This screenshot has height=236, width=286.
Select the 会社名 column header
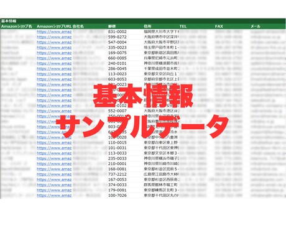[x=78, y=26]
